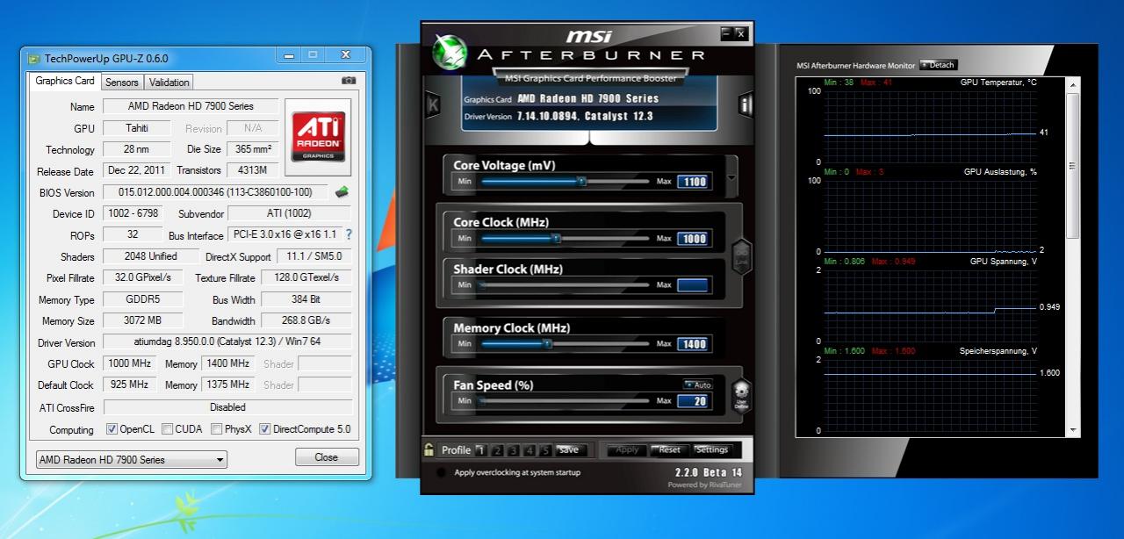This screenshot has width=1124, height=539.
Task: Click the ATI Radeon logo in GPU-Z
Action: (x=317, y=135)
